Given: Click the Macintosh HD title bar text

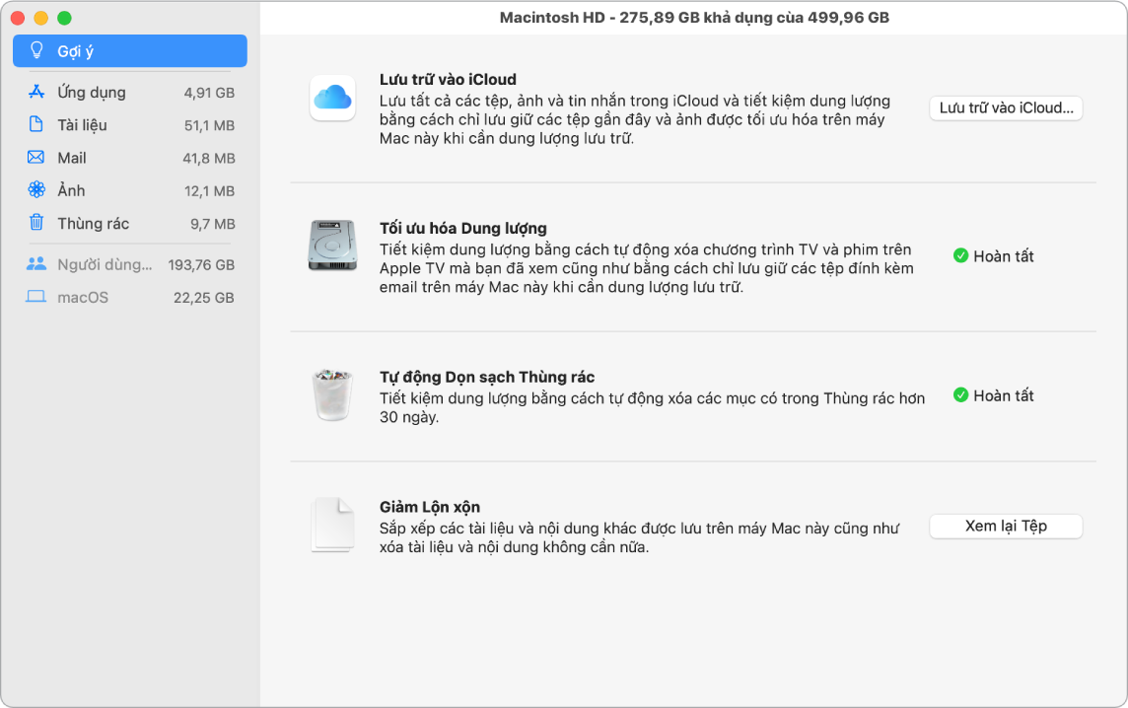Looking at the screenshot, I should pyautogui.click(x=693, y=17).
